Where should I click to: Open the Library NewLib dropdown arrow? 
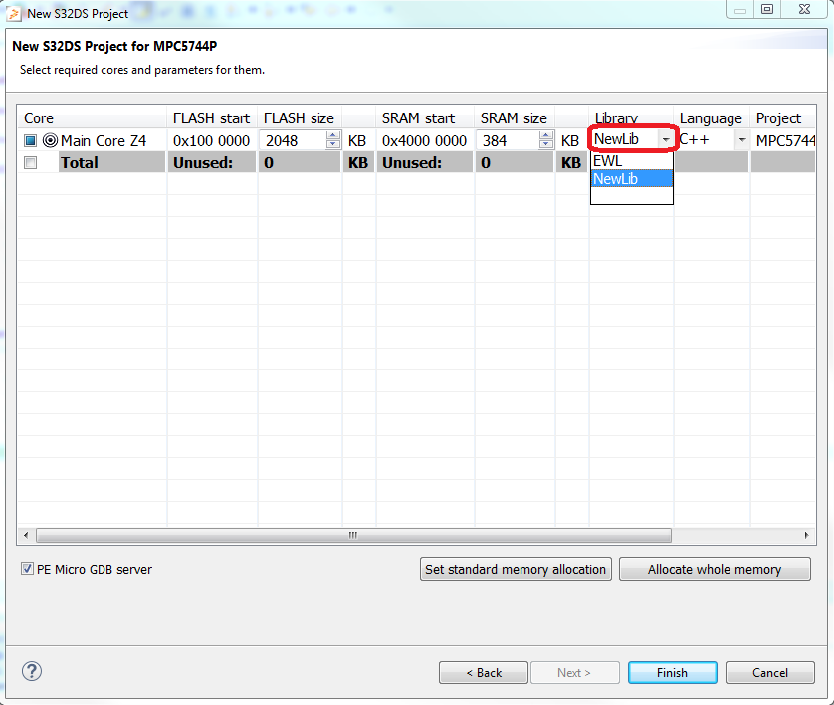click(666, 140)
